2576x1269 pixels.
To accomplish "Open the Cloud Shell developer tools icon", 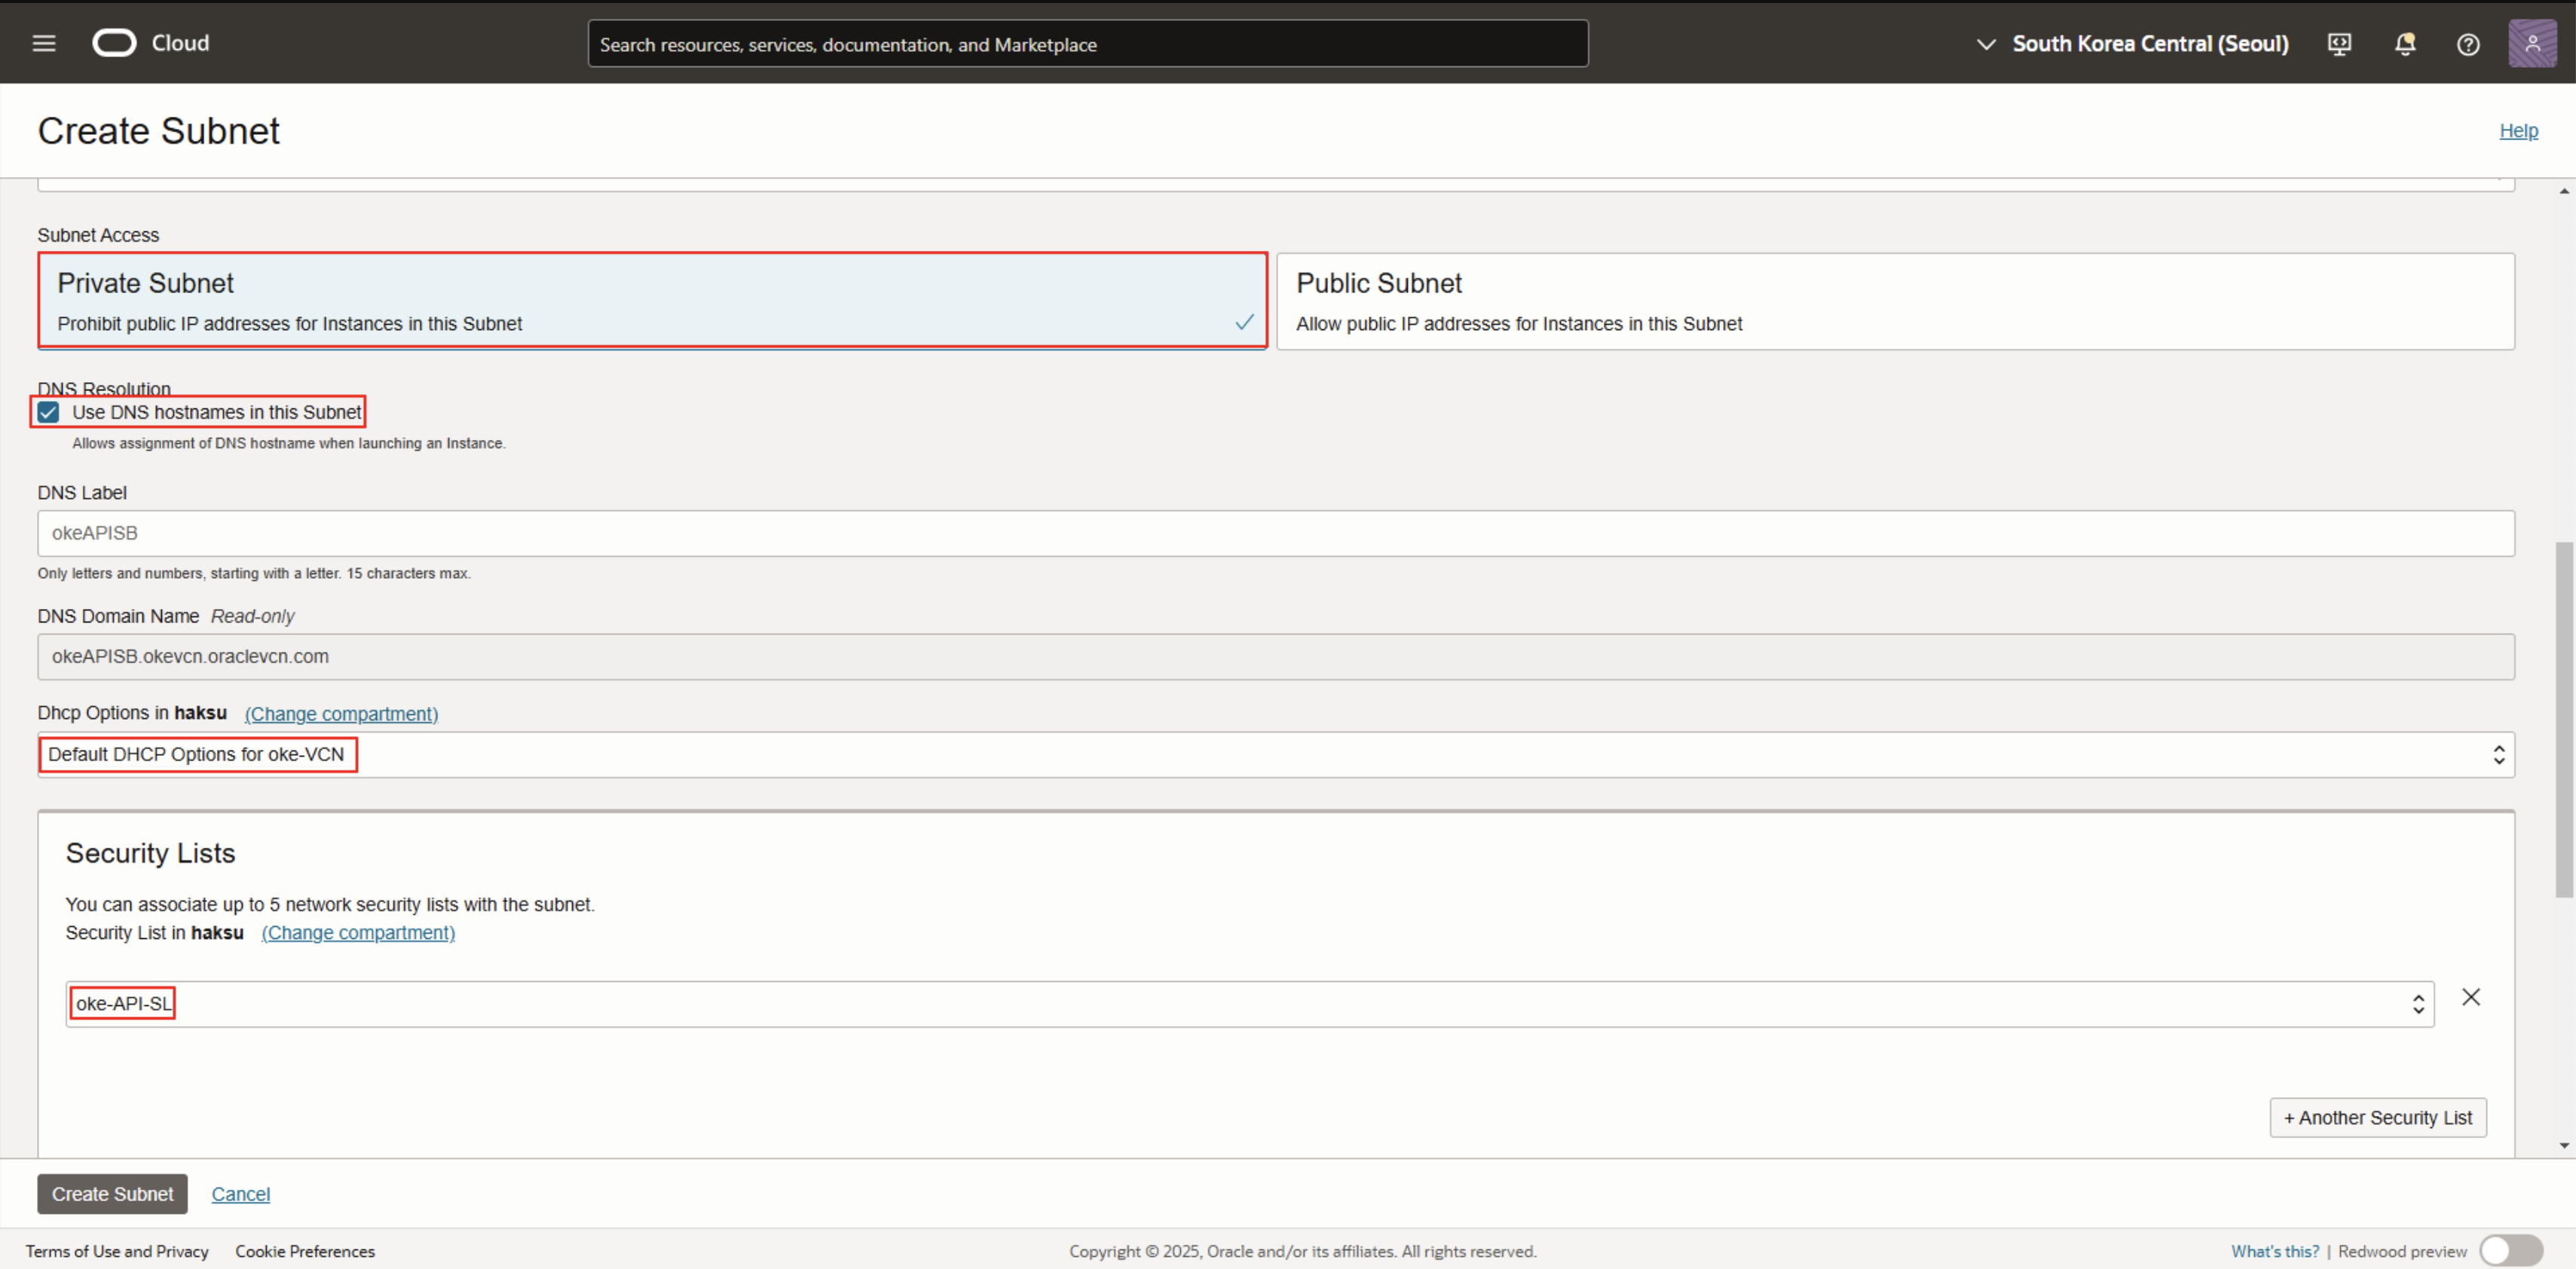I will 2339,44.
